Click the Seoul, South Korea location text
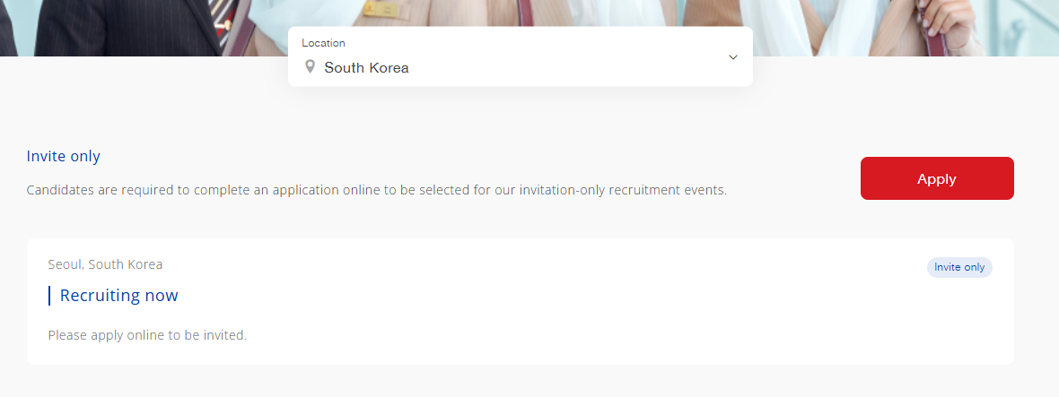The height and width of the screenshot is (397, 1059). pyautogui.click(x=105, y=264)
